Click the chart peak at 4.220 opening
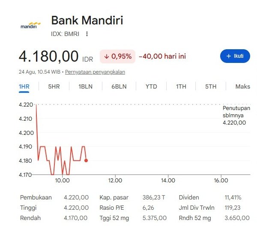The image size is (257, 232). [36, 105]
